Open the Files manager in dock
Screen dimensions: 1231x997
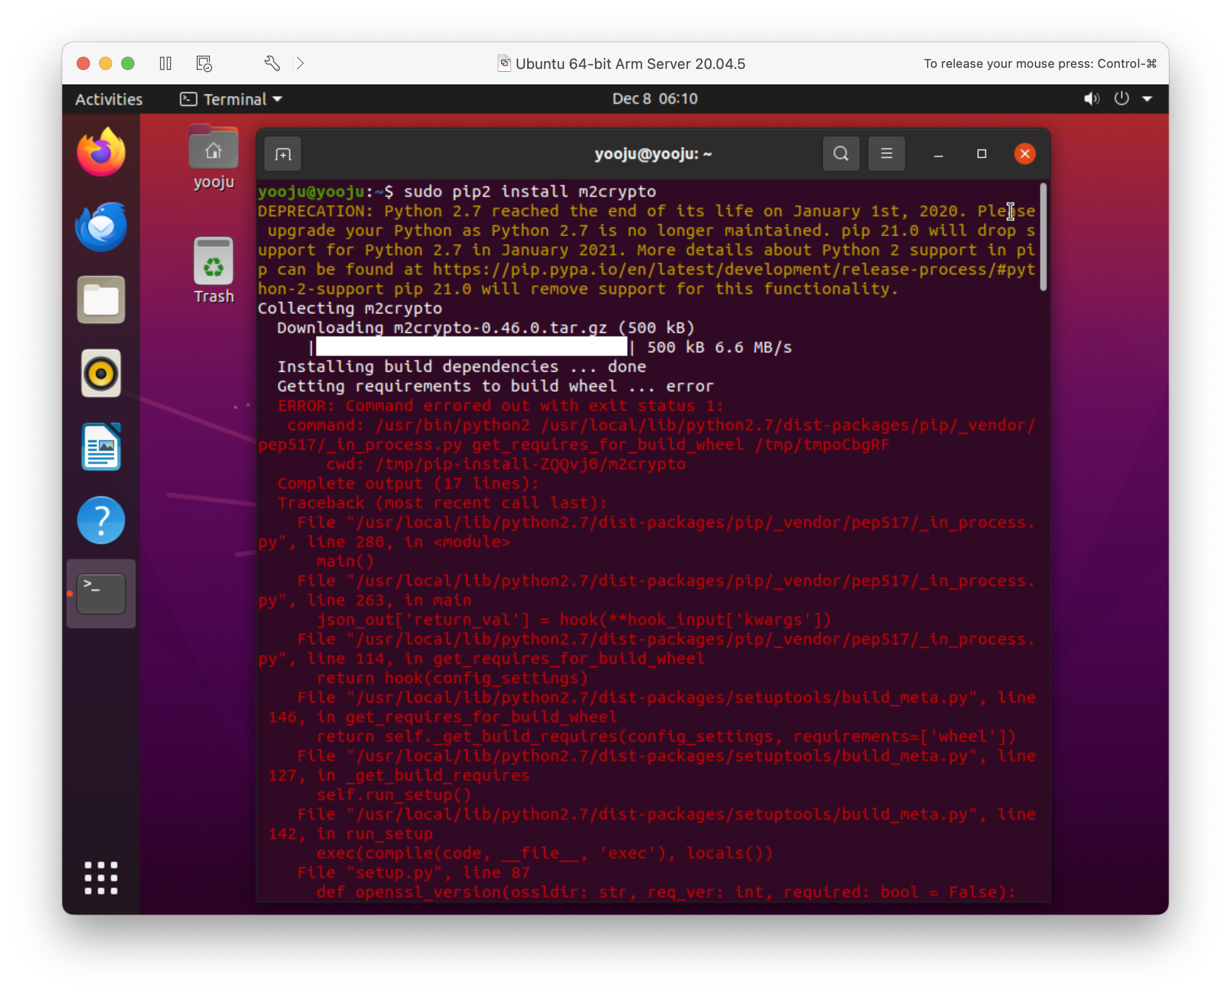coord(101,300)
